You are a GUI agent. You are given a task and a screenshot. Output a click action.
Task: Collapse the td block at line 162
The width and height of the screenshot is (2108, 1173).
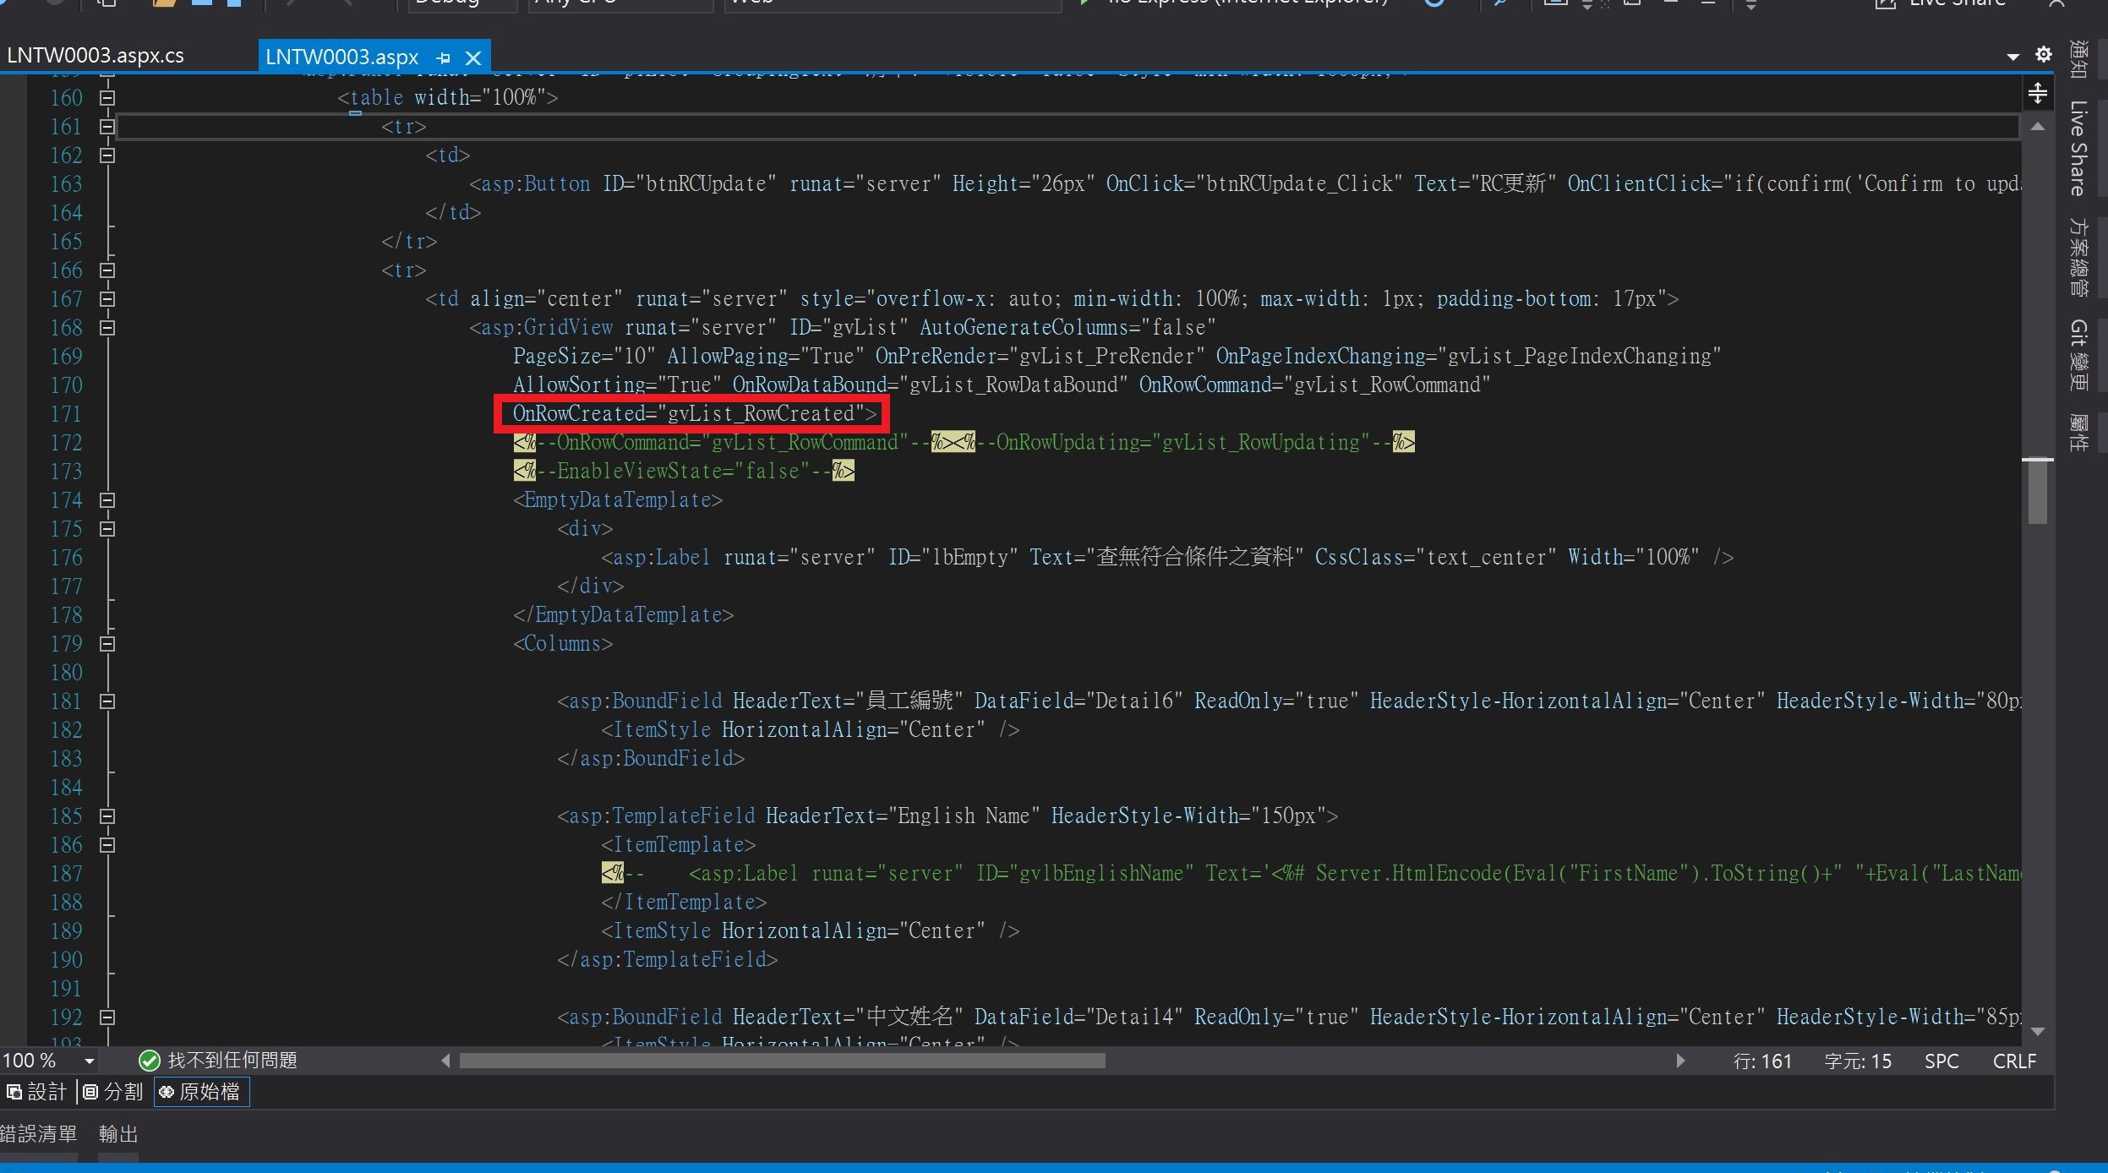[107, 155]
